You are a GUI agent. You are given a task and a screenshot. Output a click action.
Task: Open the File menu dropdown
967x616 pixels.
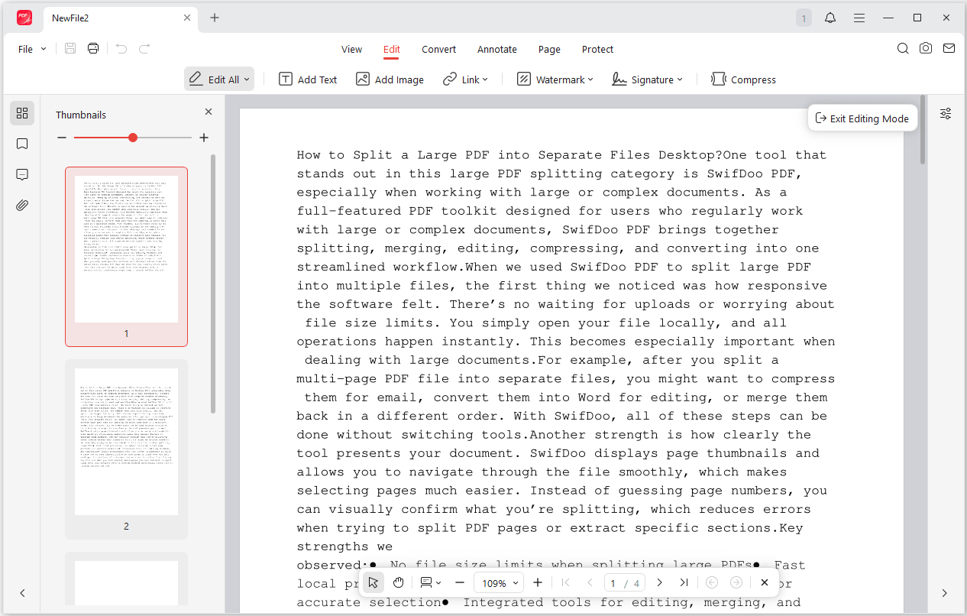(x=32, y=49)
